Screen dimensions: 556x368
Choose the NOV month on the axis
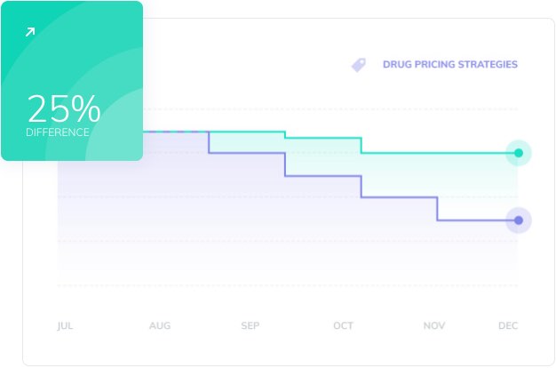click(434, 326)
